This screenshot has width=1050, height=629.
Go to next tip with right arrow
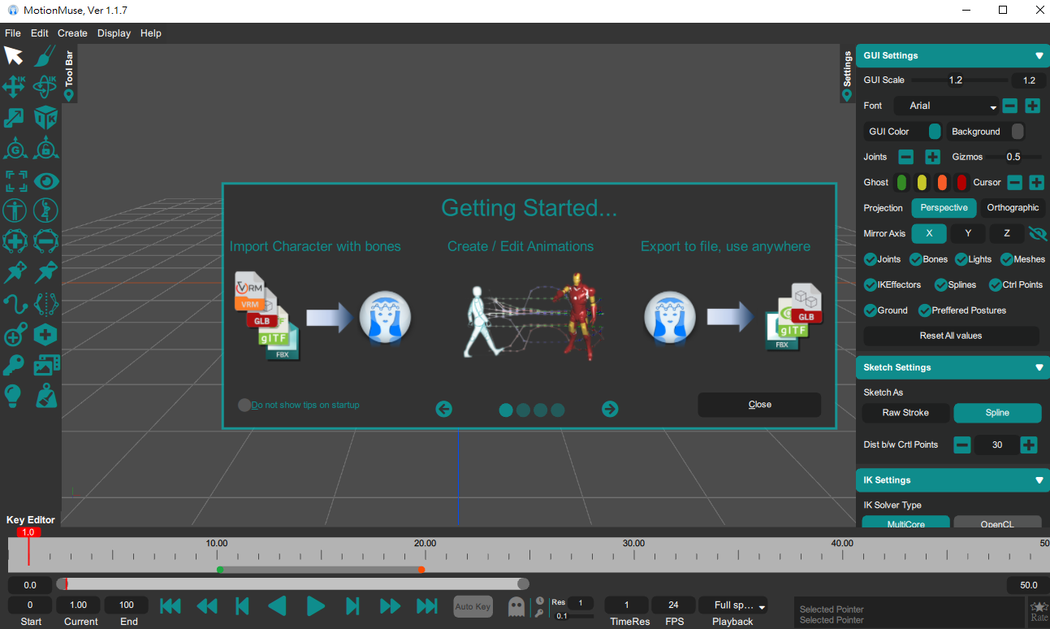point(610,409)
